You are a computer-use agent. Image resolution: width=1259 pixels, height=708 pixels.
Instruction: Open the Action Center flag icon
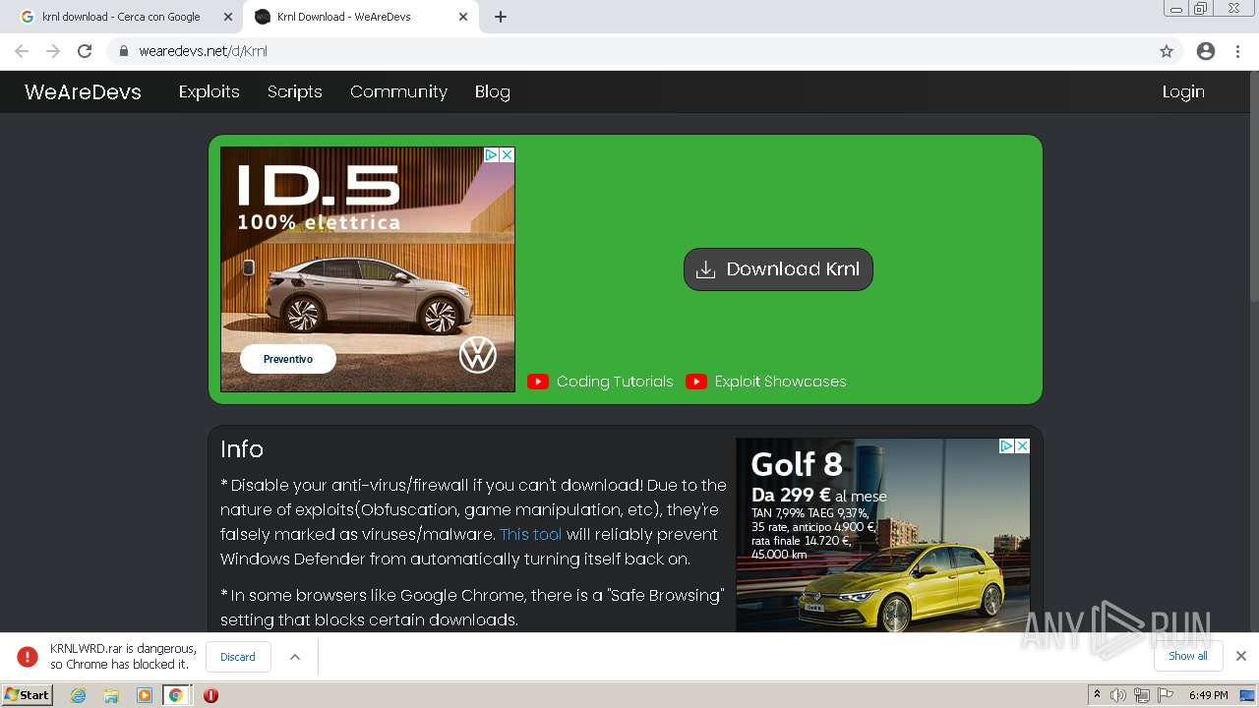(x=1164, y=695)
